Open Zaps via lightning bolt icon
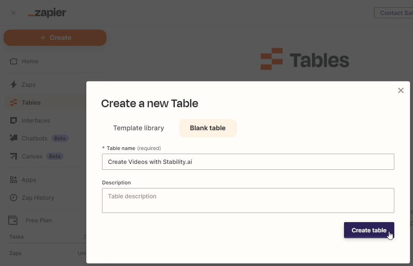Viewport: 413px width, 266px height. click(x=14, y=85)
